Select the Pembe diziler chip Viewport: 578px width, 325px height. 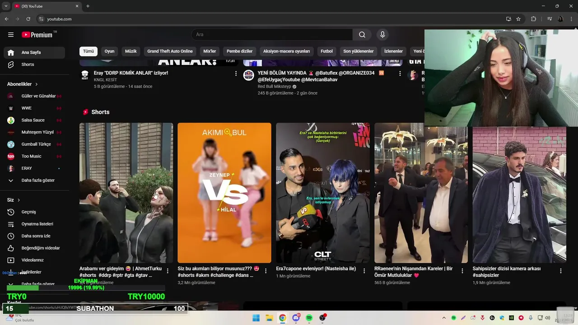[239, 51]
